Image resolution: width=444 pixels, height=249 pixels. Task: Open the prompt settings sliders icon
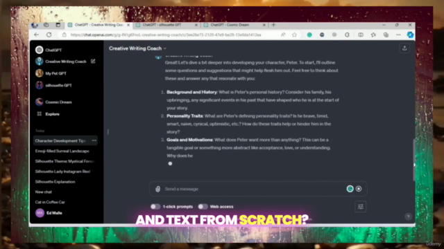(x=361, y=207)
